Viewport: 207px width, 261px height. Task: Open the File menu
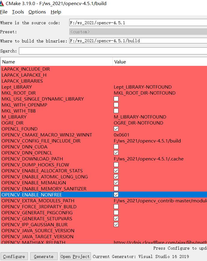tap(4, 12)
